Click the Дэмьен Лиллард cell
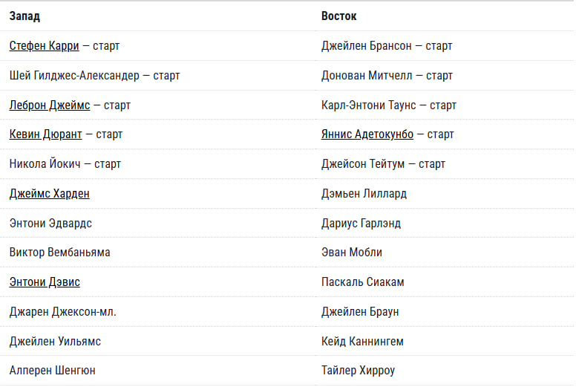 point(364,194)
